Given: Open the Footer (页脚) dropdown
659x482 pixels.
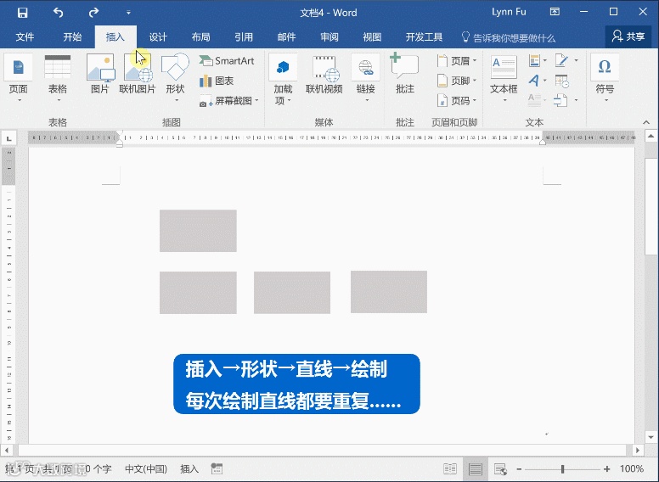Looking at the screenshot, I should click(456, 81).
